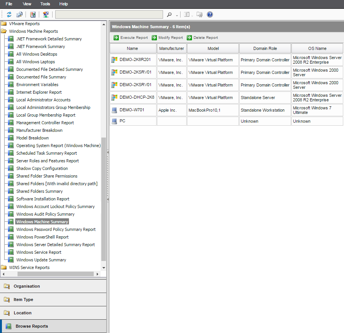Click the server icon beside DEMO-2K8R201

click(x=114, y=60)
